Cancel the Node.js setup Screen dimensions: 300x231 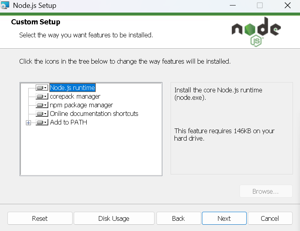270,218
